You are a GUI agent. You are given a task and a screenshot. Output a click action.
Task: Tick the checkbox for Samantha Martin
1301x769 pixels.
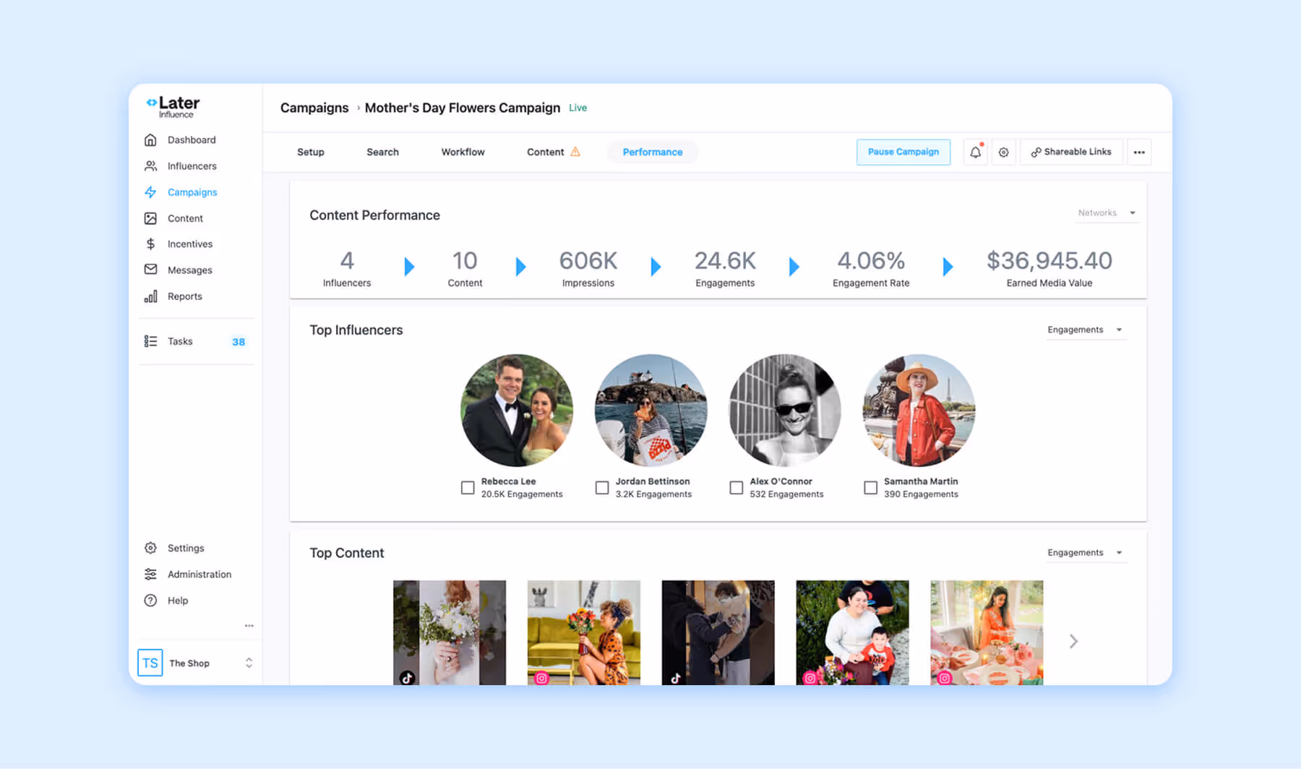pos(870,487)
